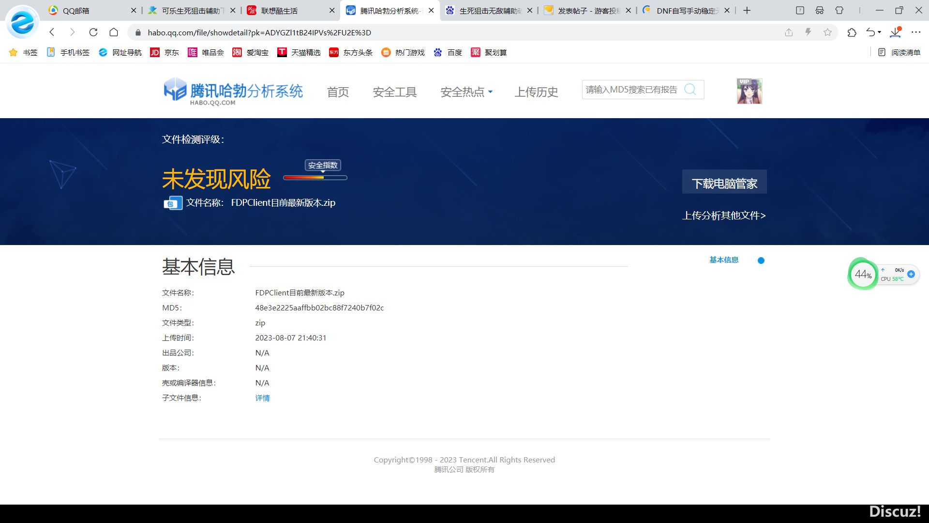The width and height of the screenshot is (929, 523).
Task: Click the browser forward arrow
Action: (73, 32)
